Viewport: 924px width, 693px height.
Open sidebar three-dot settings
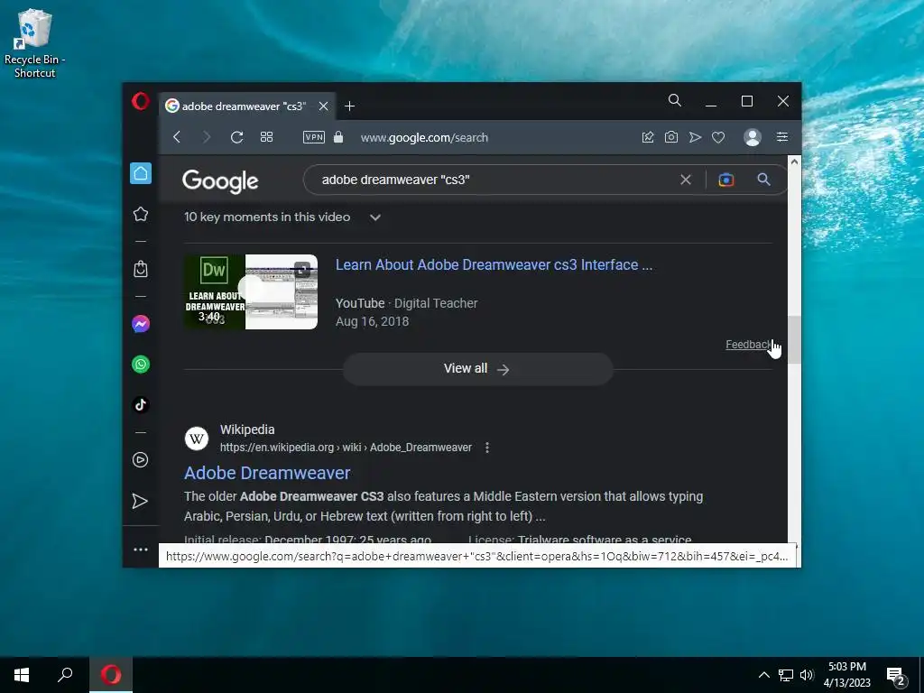[140, 550]
